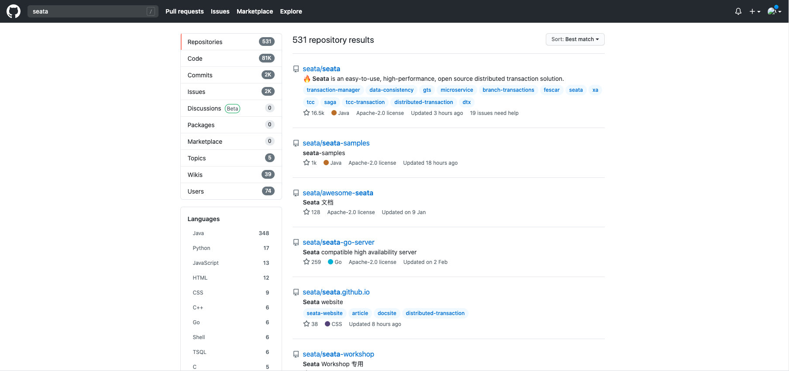Filter results by CSS language
Screen dimensions: 789x371
click(231, 293)
